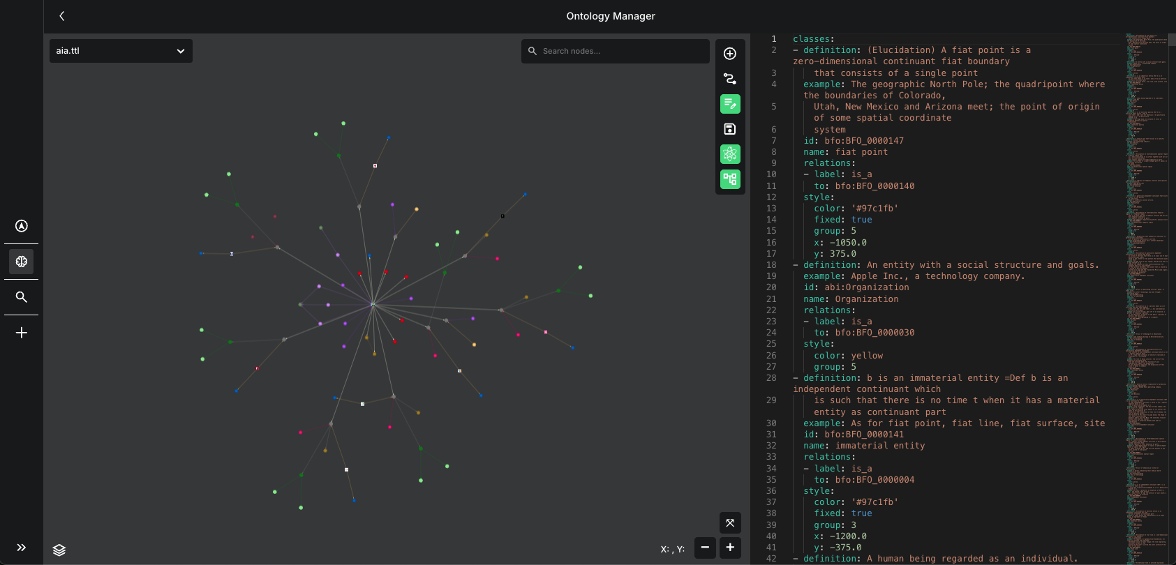
Task: Click 'example: Apple Inc.' line
Action: tap(914, 276)
